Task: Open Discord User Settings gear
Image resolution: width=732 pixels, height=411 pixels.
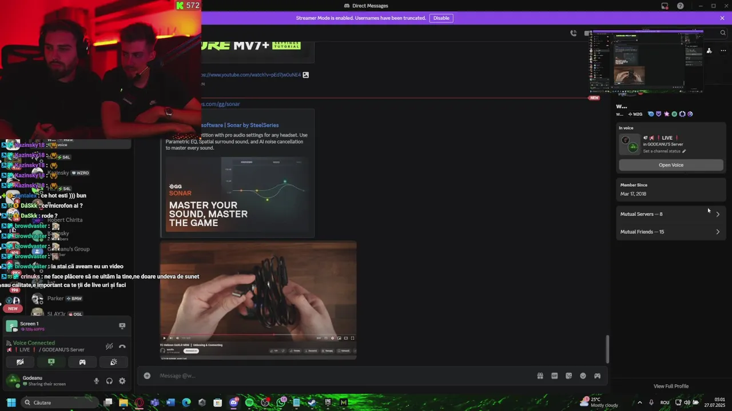Action: (x=122, y=381)
